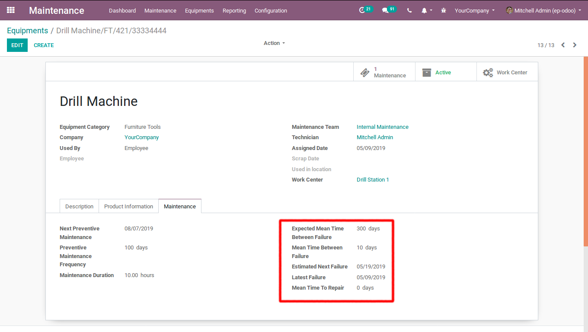Image resolution: width=588 pixels, height=332 pixels.
Task: Click the CREATE button
Action: (44, 45)
